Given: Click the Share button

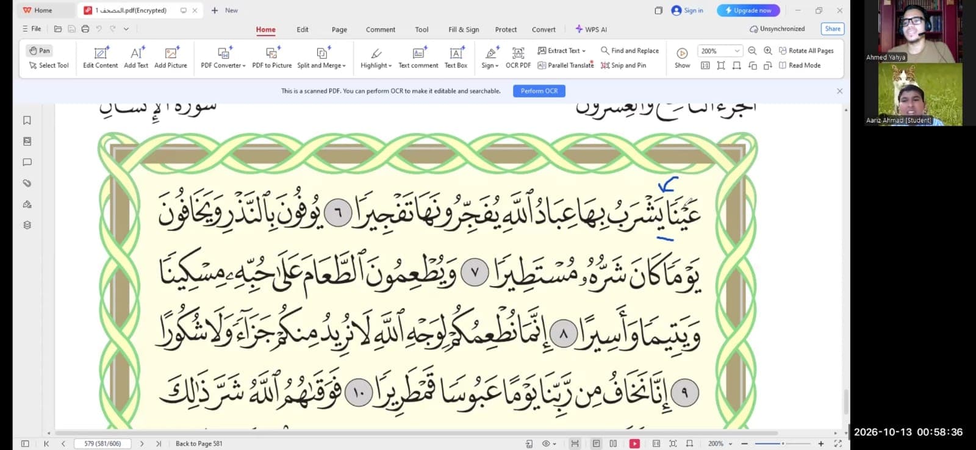Looking at the screenshot, I should pos(833,29).
